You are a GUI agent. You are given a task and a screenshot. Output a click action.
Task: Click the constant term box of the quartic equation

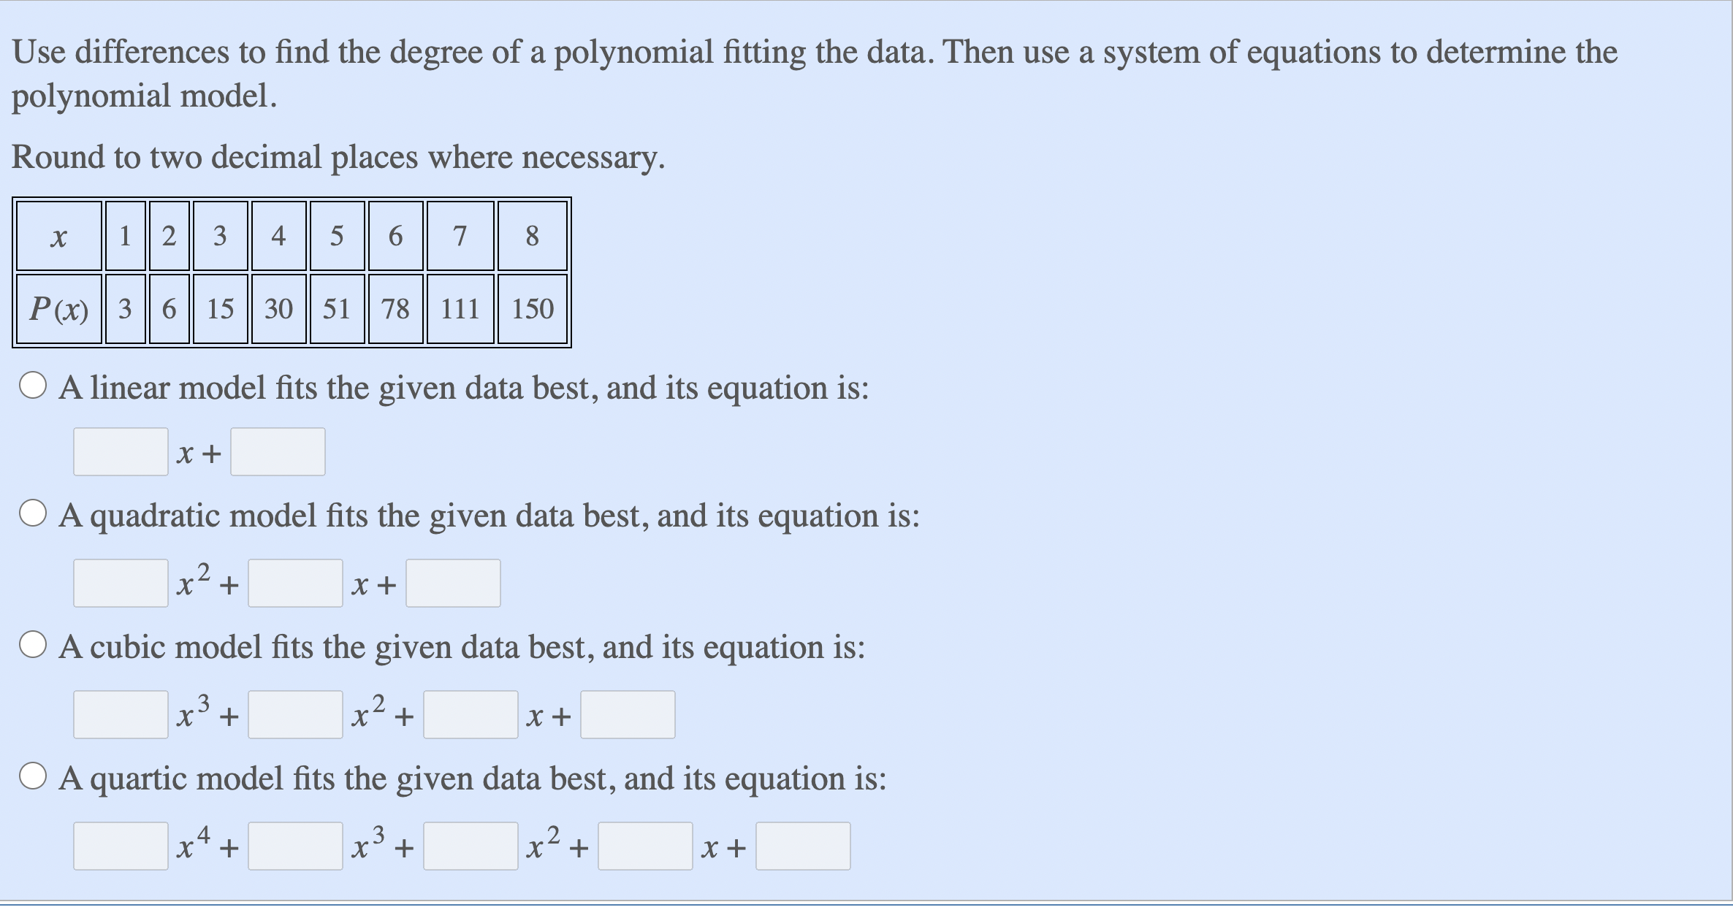[804, 845]
